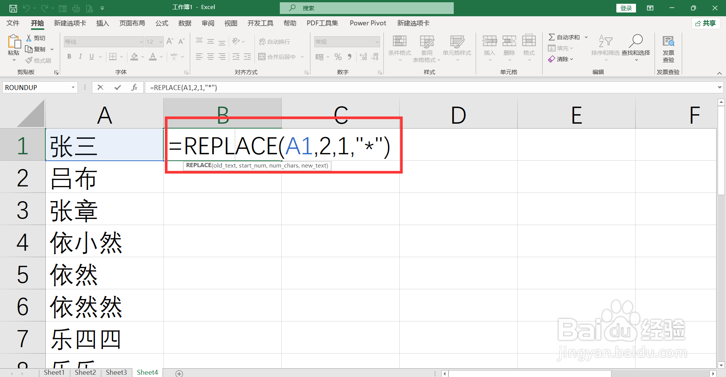This screenshot has width=726, height=377.
Task: Toggle Wrap Text option
Action: pyautogui.click(x=275, y=42)
